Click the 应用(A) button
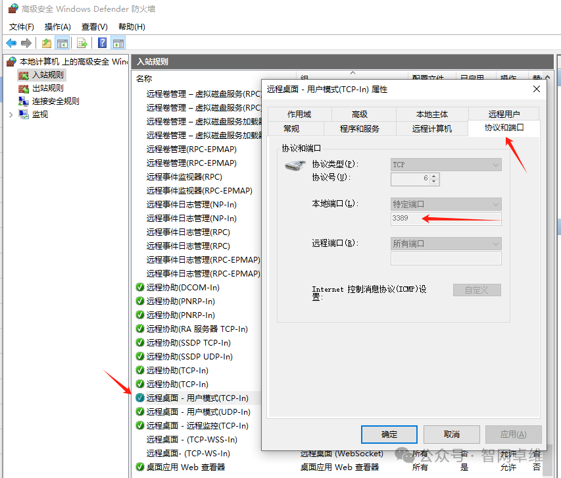The height and width of the screenshot is (478, 561). pyautogui.click(x=514, y=435)
